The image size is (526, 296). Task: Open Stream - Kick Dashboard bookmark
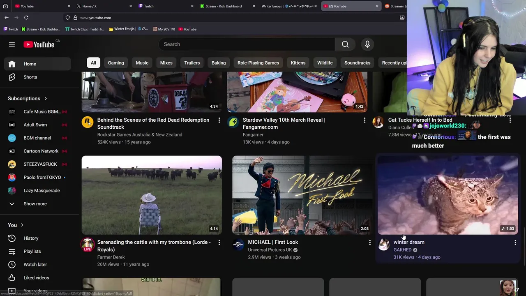41,29
